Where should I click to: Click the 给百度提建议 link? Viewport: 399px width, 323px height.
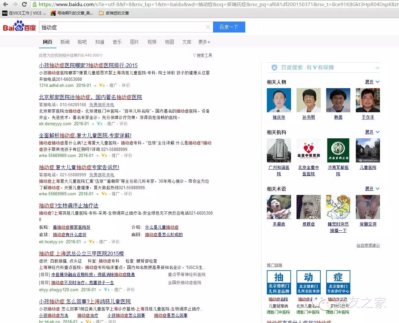click(368, 245)
